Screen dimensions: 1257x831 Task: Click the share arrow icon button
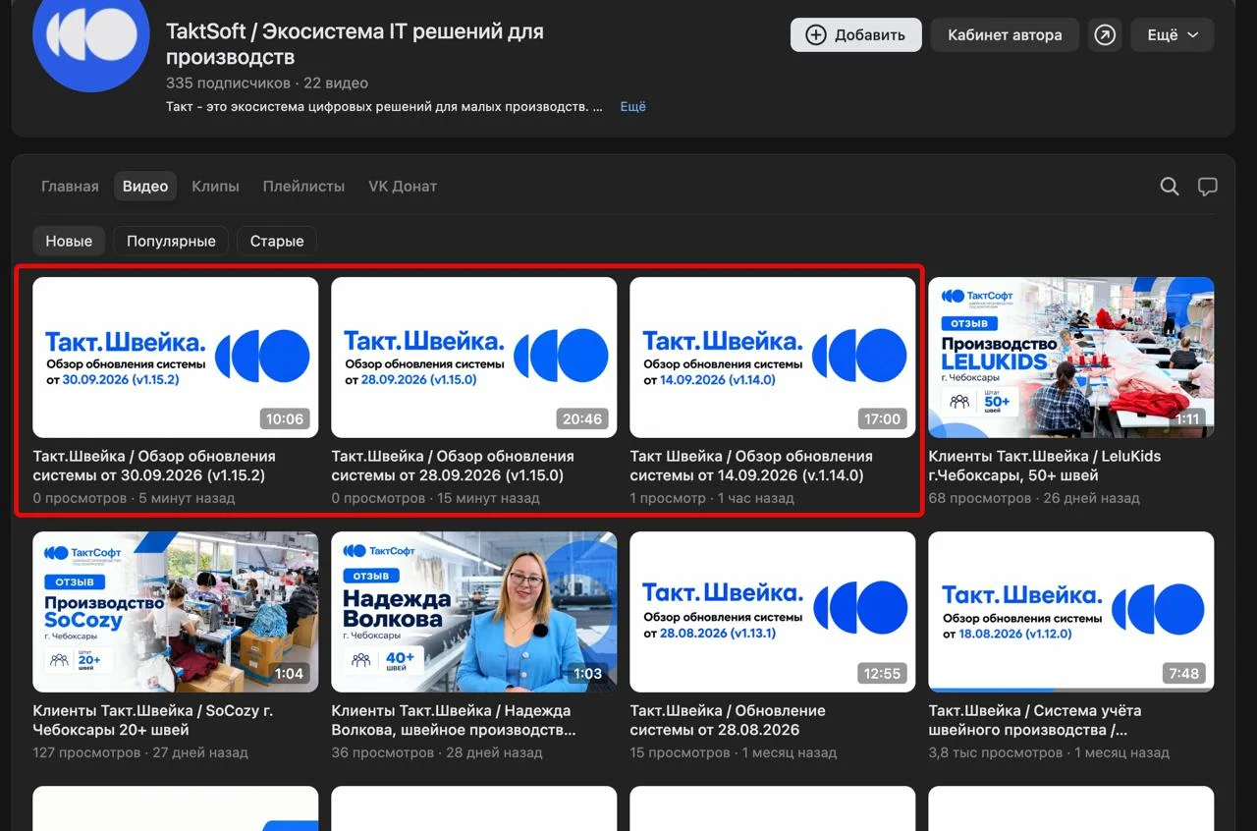click(1105, 35)
